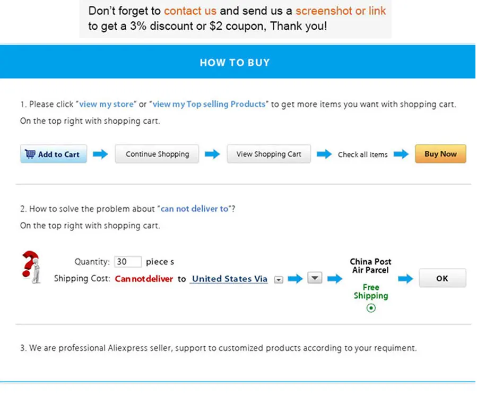Open the 'view my store' link

106,105
